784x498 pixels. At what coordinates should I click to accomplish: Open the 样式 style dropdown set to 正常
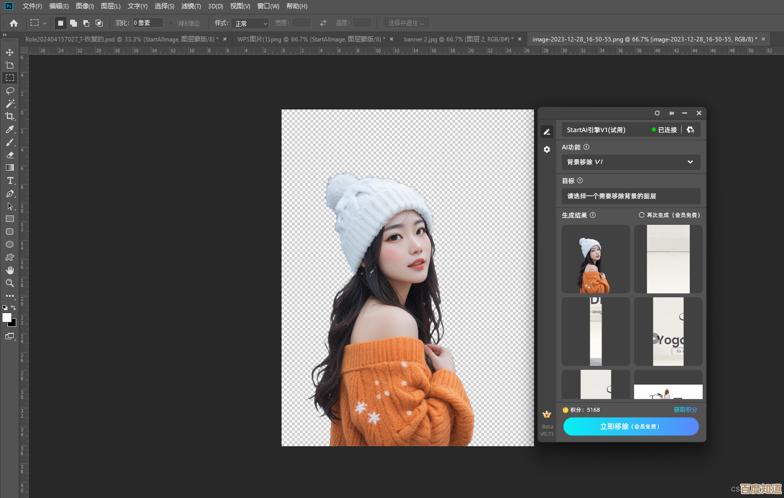click(250, 23)
